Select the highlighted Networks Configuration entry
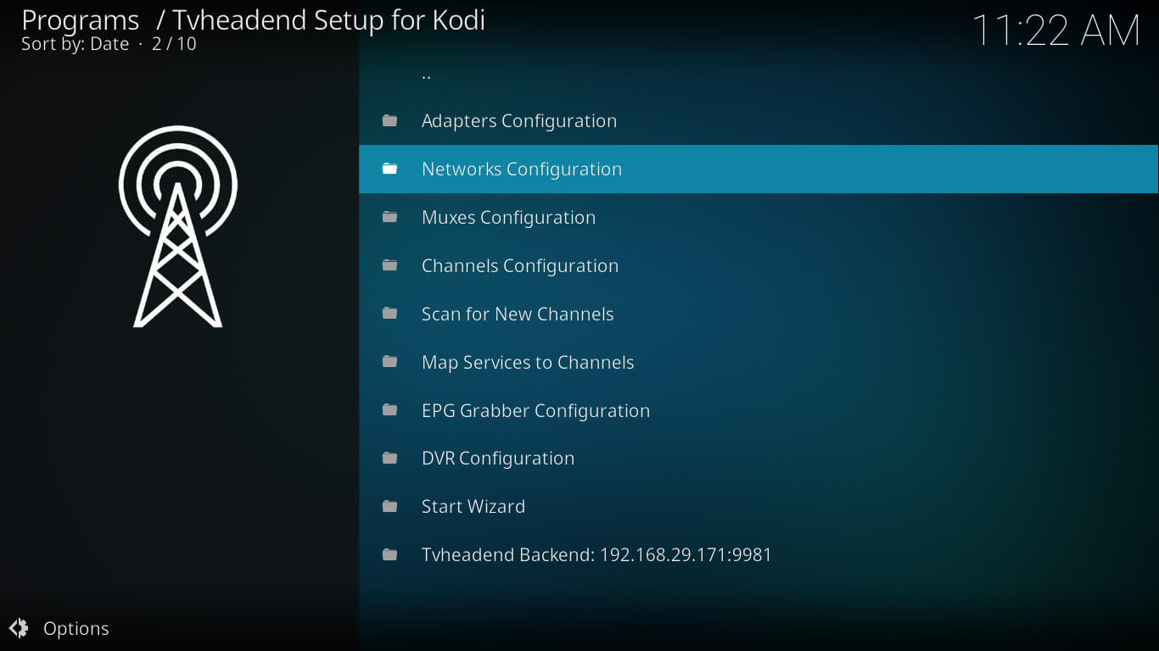 click(x=521, y=170)
